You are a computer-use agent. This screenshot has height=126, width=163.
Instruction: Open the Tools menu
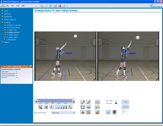[18, 6]
